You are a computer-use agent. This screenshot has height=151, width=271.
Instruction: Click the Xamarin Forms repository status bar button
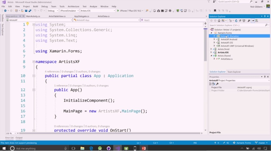click(242, 143)
